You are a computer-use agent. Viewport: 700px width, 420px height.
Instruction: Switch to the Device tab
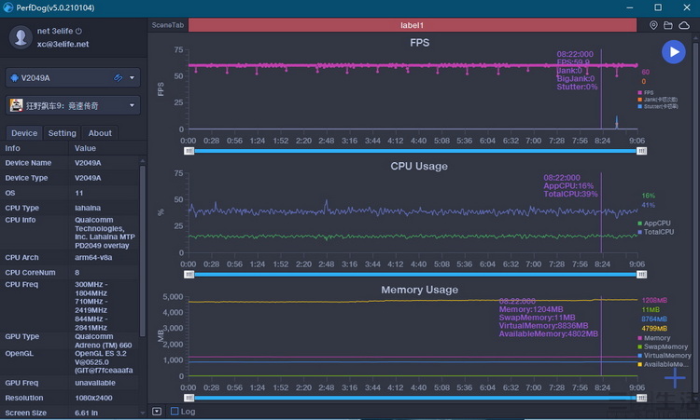coord(24,133)
